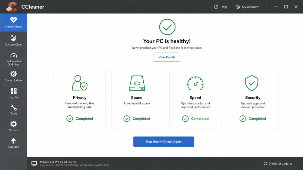Open the Performance Optimizer gauge icon
The image size is (303, 170).
(x=14, y=56)
